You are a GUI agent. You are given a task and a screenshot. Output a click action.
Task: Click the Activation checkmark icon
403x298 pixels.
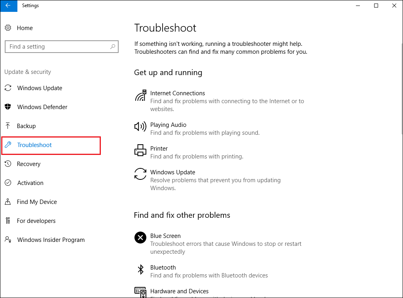tap(8, 183)
